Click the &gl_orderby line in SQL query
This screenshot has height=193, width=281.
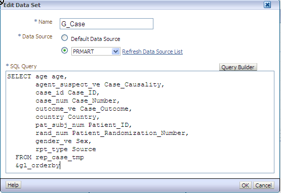point(37,165)
